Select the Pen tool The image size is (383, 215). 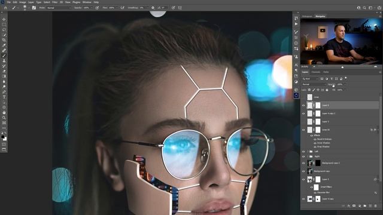[x=4, y=92]
